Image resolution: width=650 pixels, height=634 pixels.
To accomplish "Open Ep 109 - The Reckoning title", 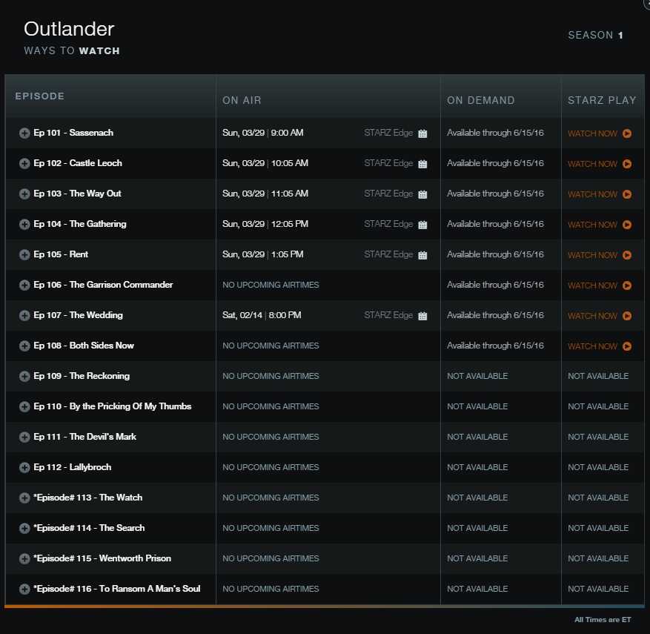I will 82,376.
